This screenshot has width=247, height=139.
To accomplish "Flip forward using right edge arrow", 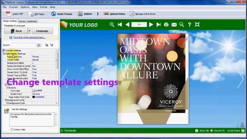I will (x=240, y=79).
